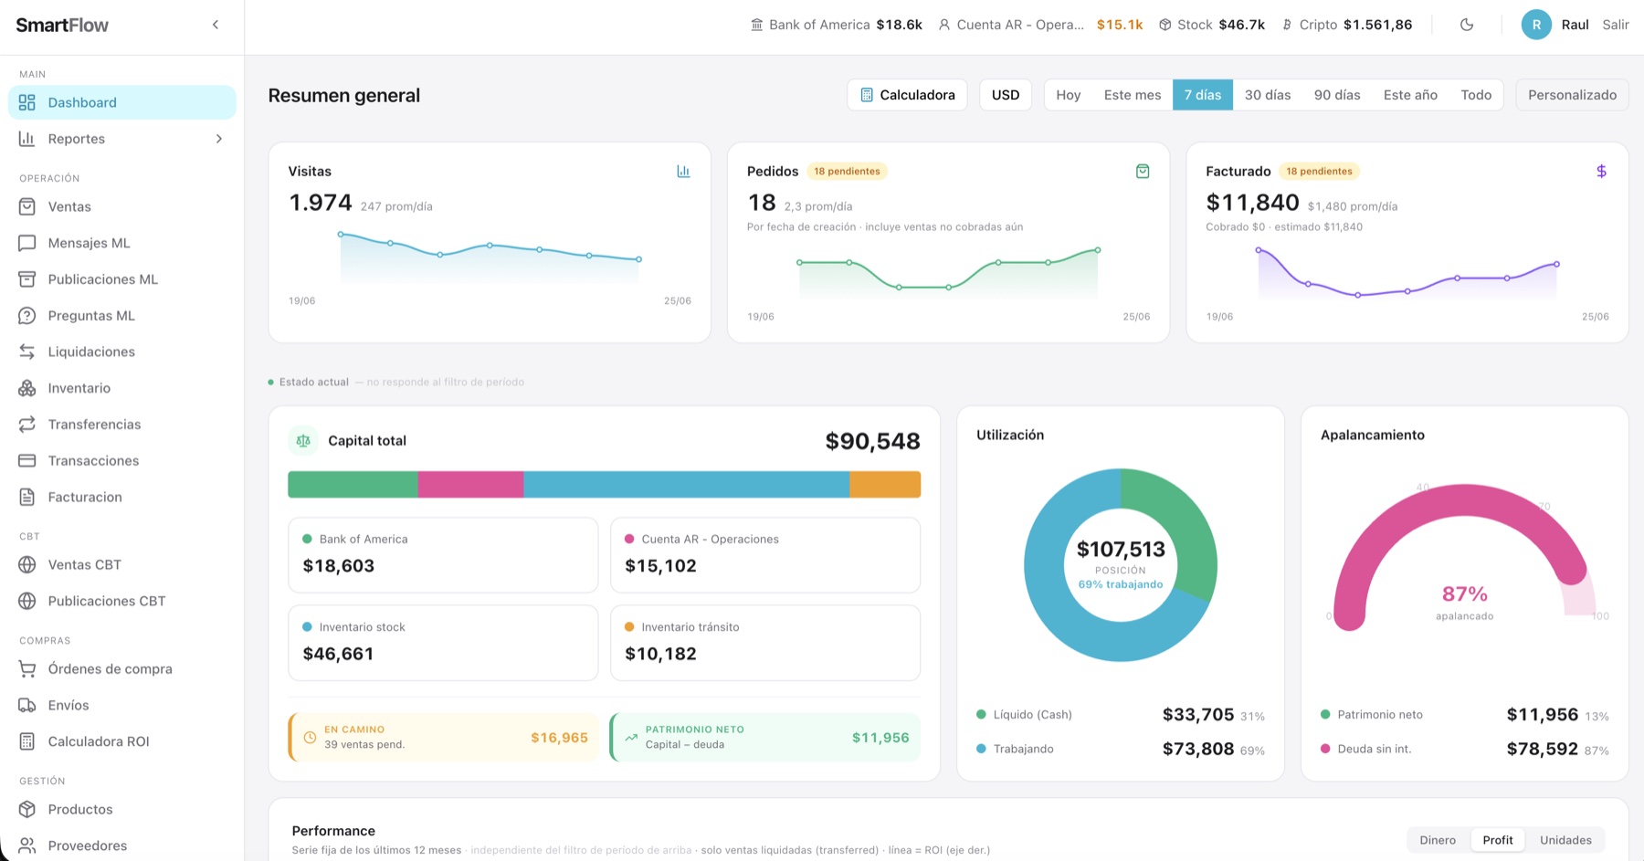Select the Todo period filter

click(x=1476, y=95)
